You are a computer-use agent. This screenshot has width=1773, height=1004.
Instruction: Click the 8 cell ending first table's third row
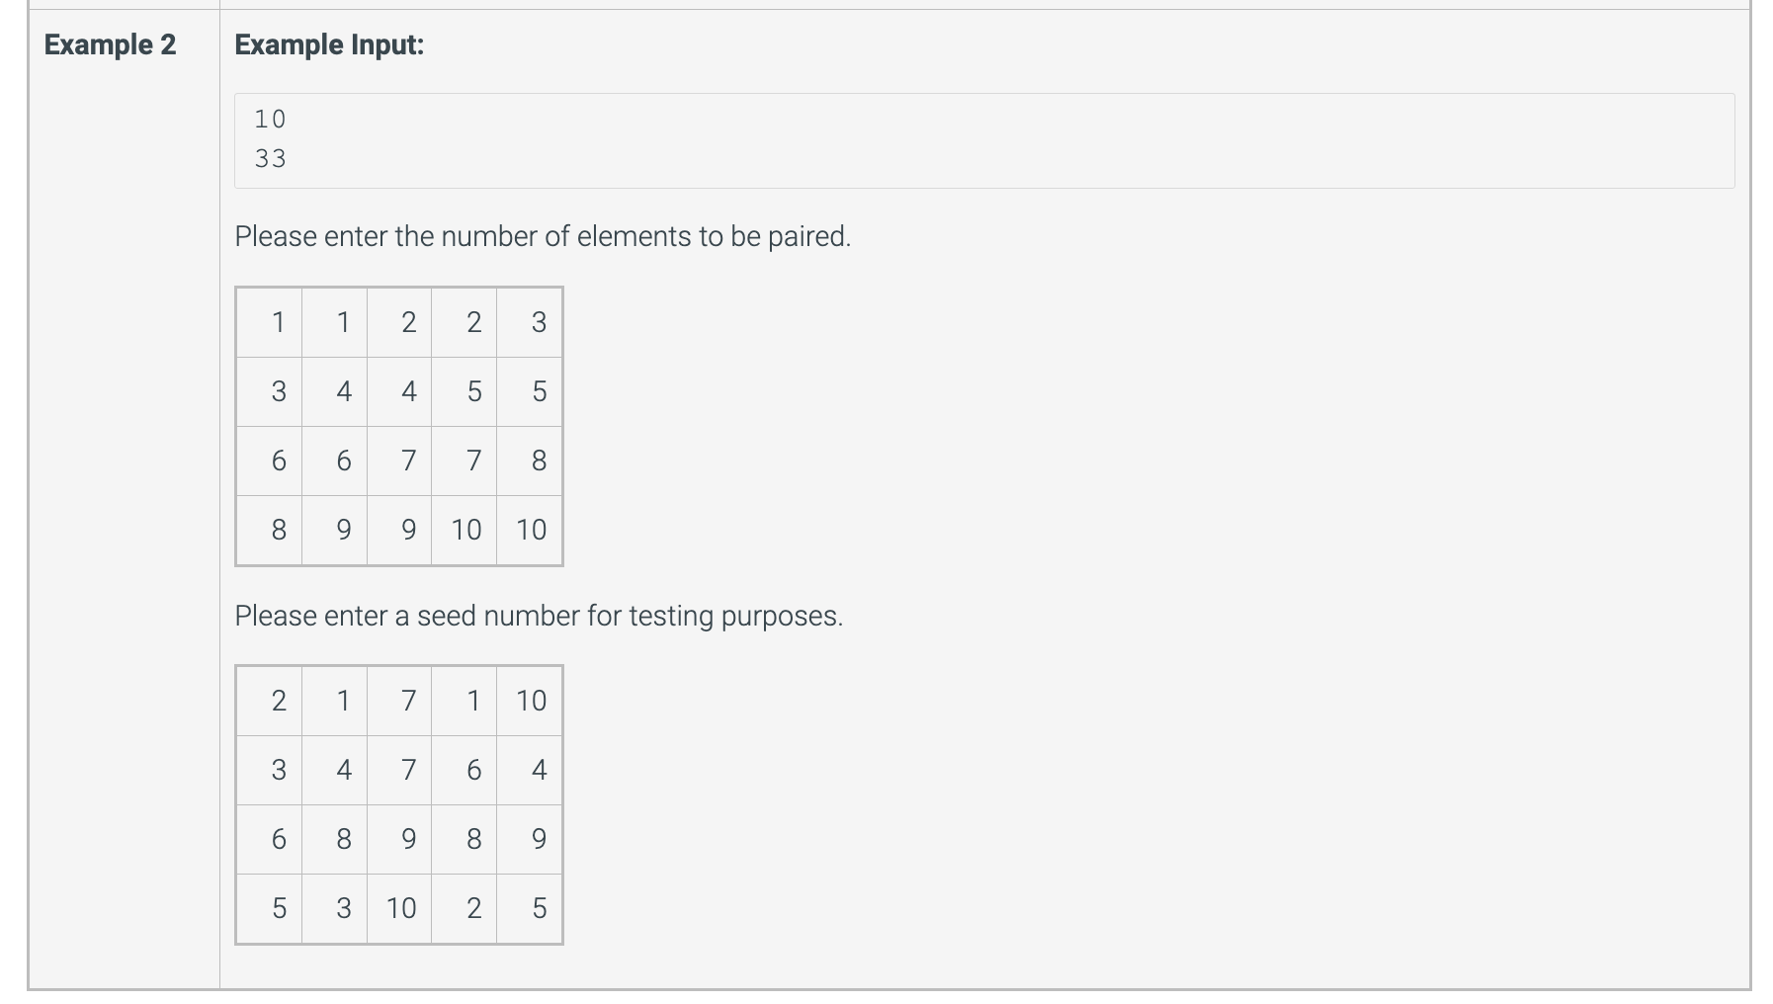coord(530,461)
